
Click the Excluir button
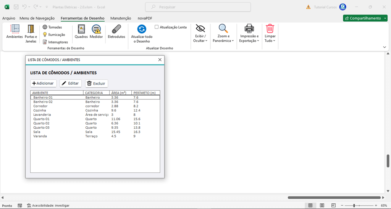(x=97, y=83)
